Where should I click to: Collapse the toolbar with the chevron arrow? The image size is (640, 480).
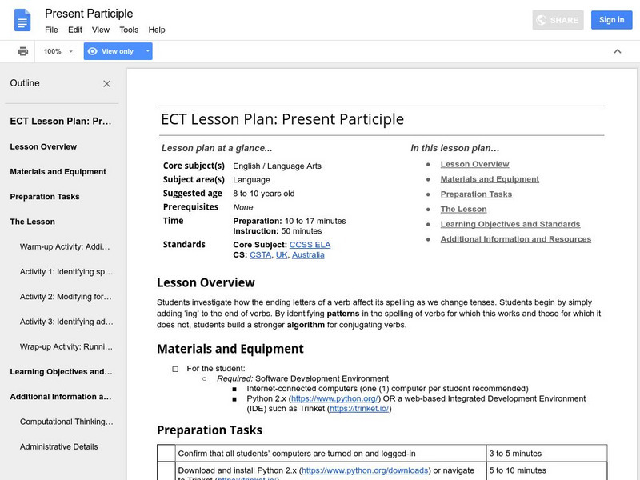tap(617, 51)
